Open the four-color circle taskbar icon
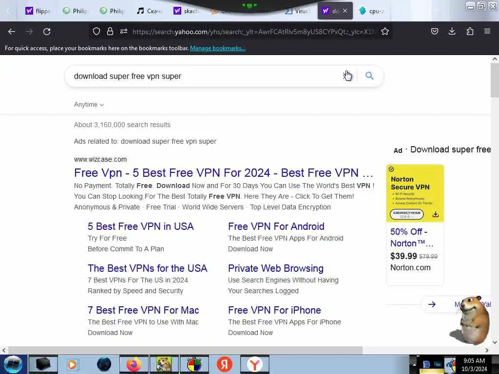499x374 pixels. 194,364
